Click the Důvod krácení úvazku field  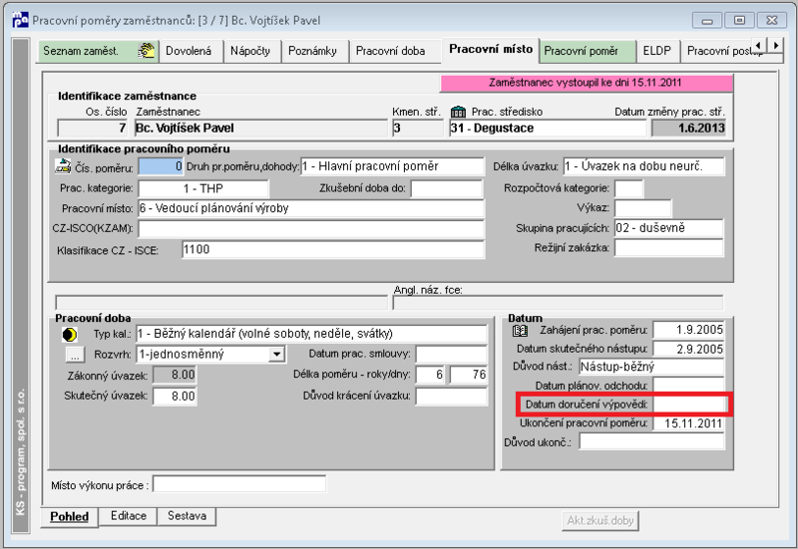click(452, 396)
